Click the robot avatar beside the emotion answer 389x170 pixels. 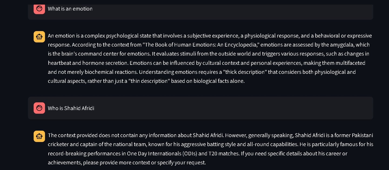tap(39, 37)
